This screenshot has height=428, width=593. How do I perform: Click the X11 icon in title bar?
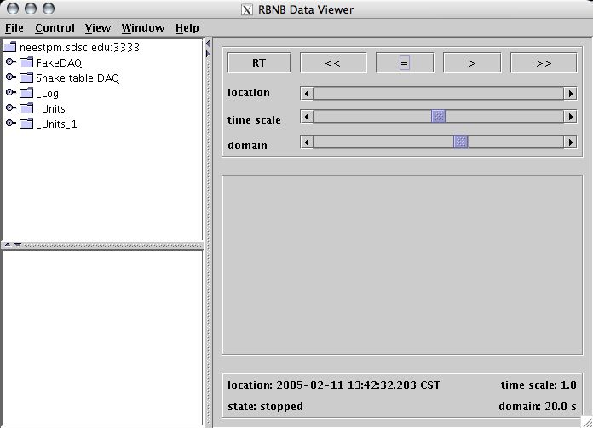[246, 10]
